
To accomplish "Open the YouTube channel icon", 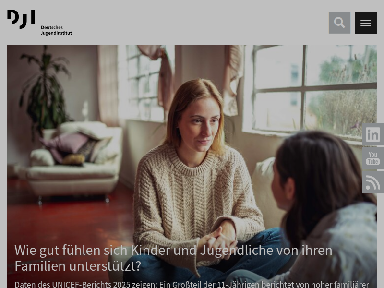I will pyautogui.click(x=373, y=158).
